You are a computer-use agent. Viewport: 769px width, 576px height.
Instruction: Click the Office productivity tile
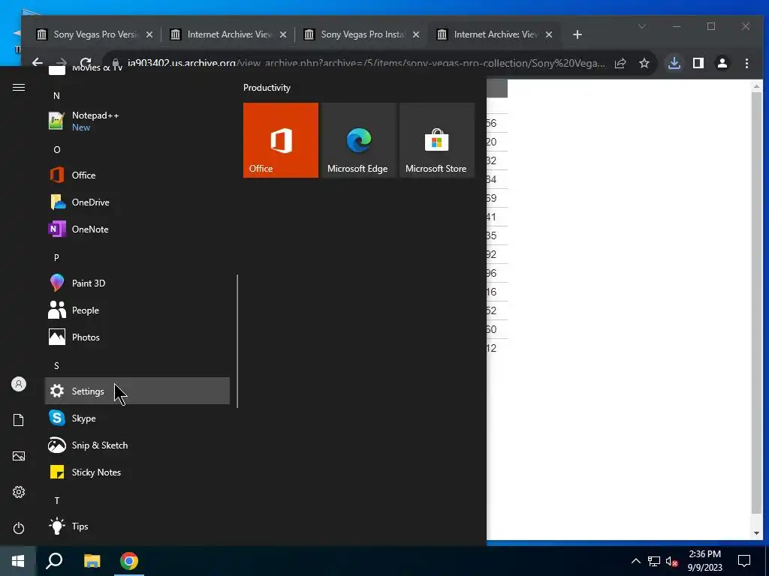tap(281, 140)
